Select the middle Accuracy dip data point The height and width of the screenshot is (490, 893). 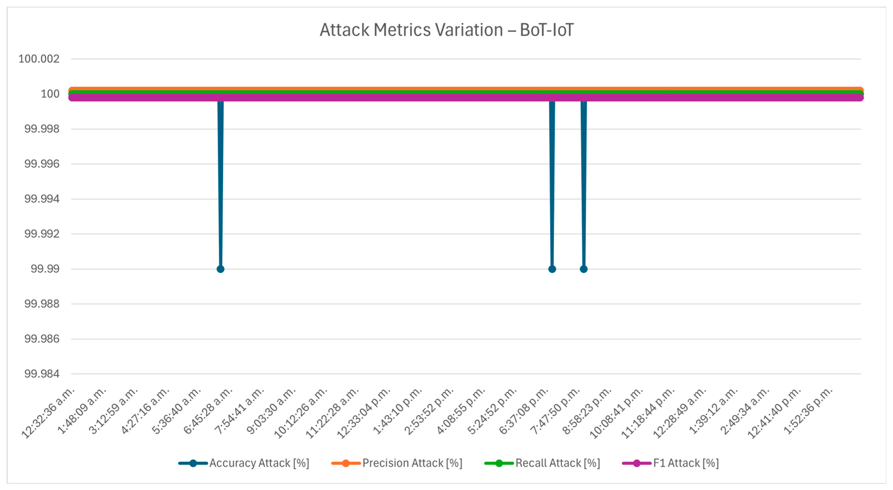(552, 269)
